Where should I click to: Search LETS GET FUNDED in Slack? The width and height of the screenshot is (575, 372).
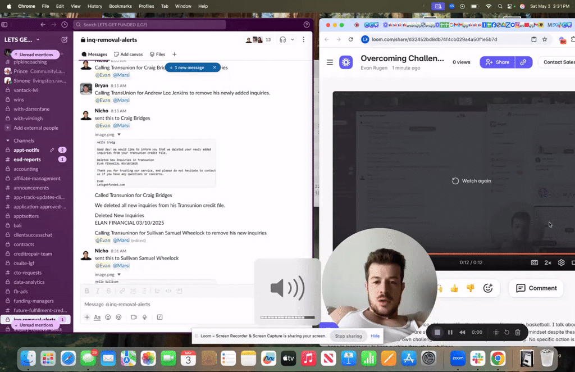[149, 25]
